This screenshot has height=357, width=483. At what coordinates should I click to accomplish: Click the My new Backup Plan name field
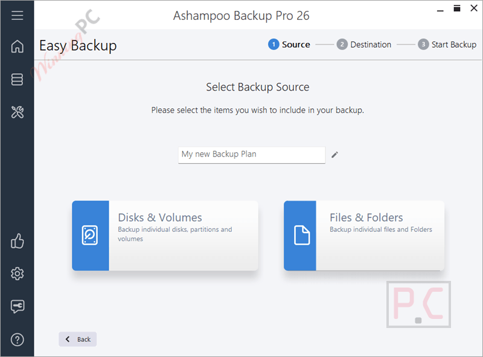252,155
